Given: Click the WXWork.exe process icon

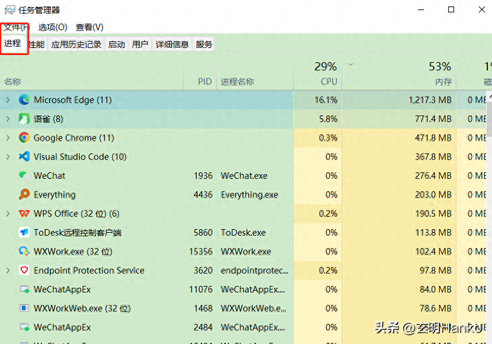Looking at the screenshot, I should (24, 252).
